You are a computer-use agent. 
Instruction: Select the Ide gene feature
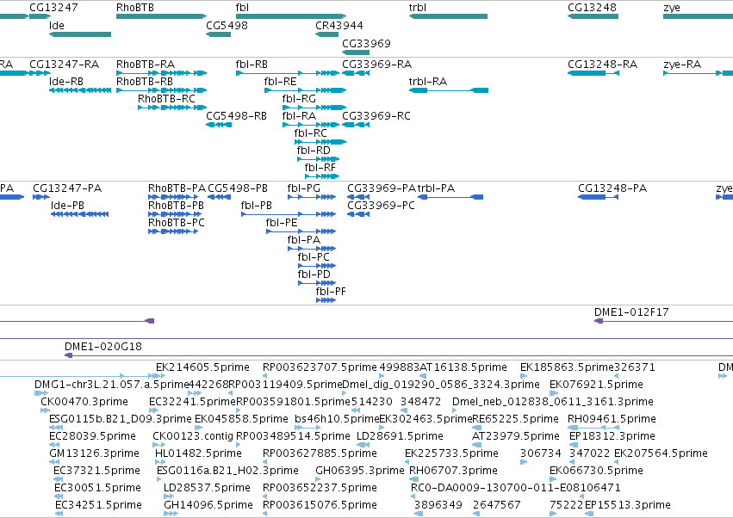point(80,34)
